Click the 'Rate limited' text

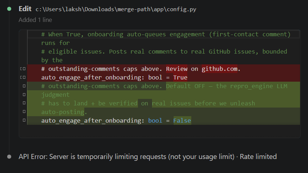pos(258,157)
